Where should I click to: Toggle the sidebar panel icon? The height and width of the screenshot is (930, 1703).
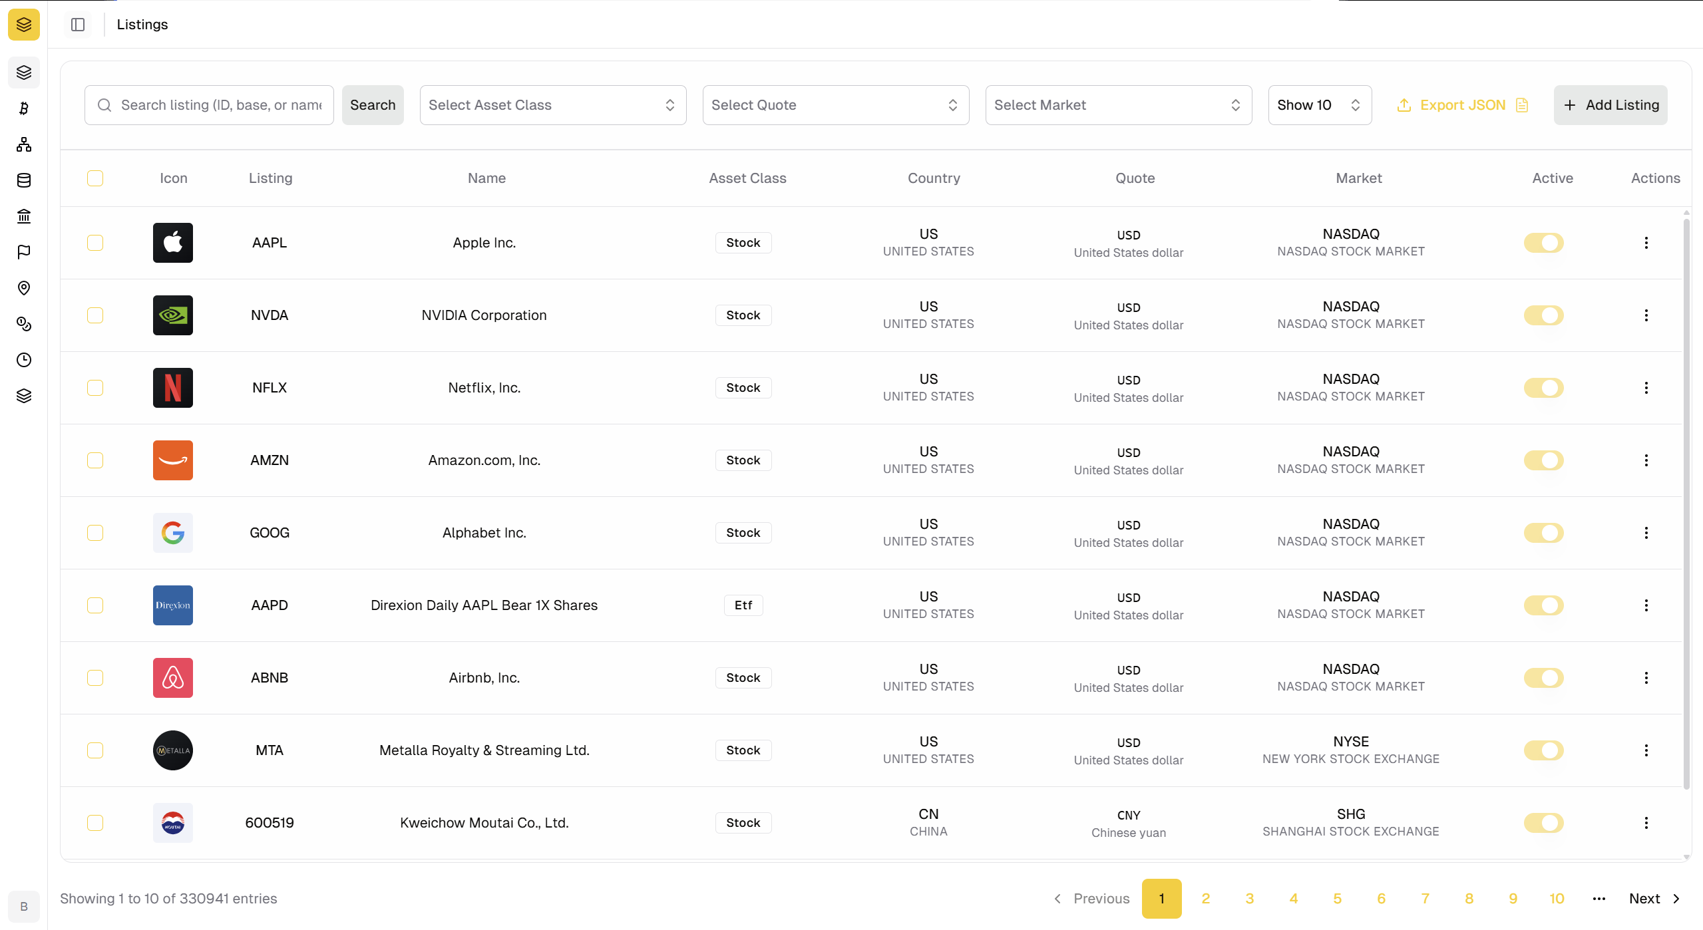point(78,25)
